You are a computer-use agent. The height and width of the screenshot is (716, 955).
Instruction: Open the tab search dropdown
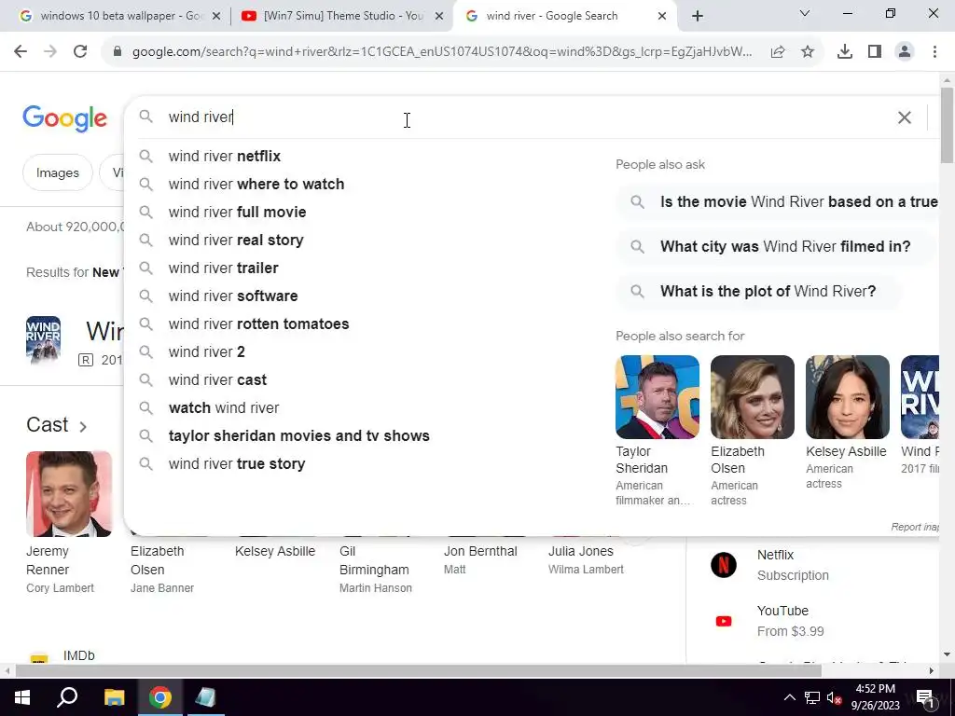click(x=805, y=13)
